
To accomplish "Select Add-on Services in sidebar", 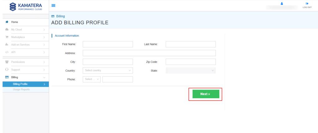I will pos(26,45).
